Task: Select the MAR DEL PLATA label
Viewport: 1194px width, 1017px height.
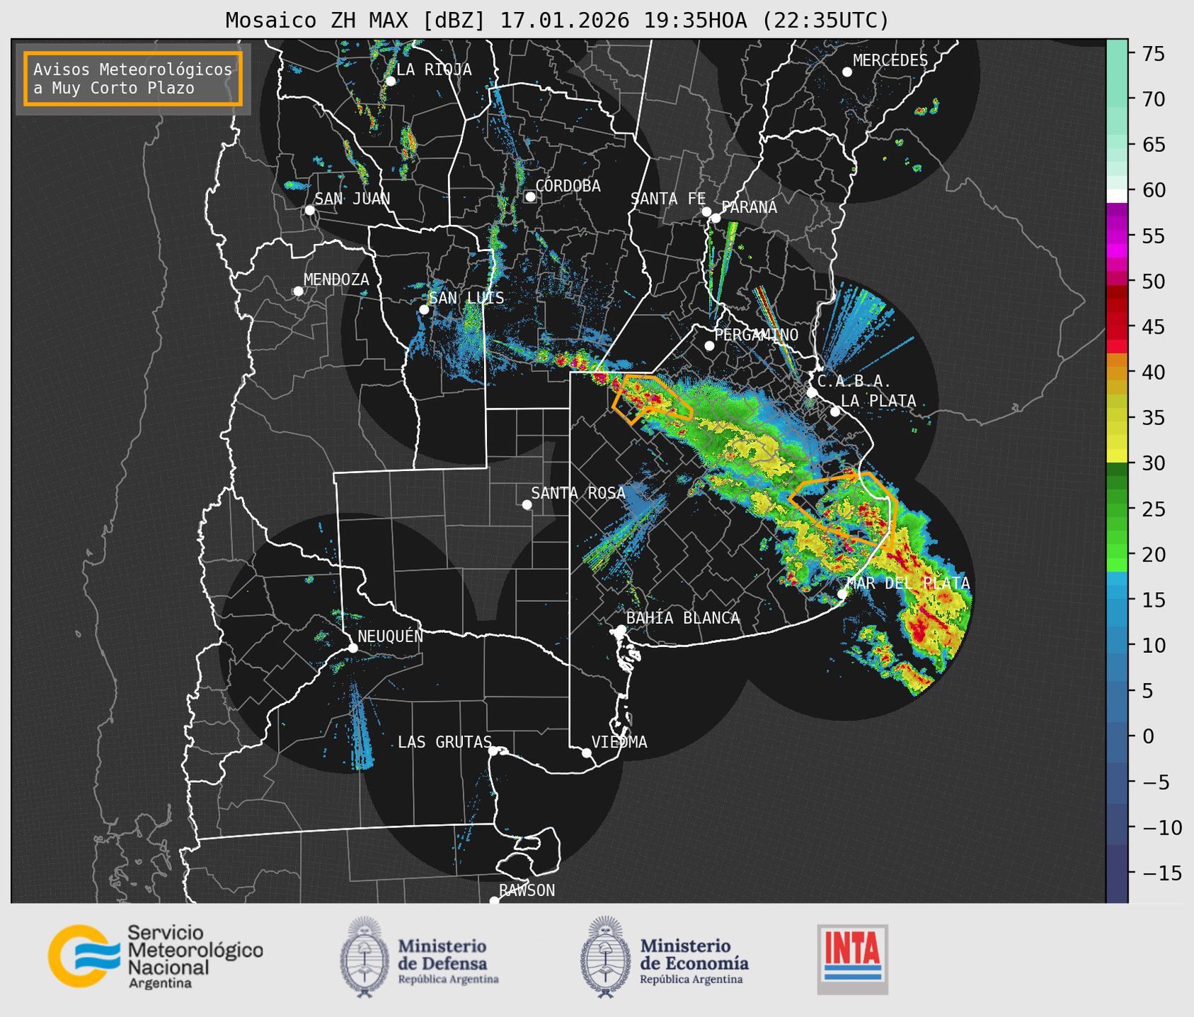Action: tap(908, 583)
